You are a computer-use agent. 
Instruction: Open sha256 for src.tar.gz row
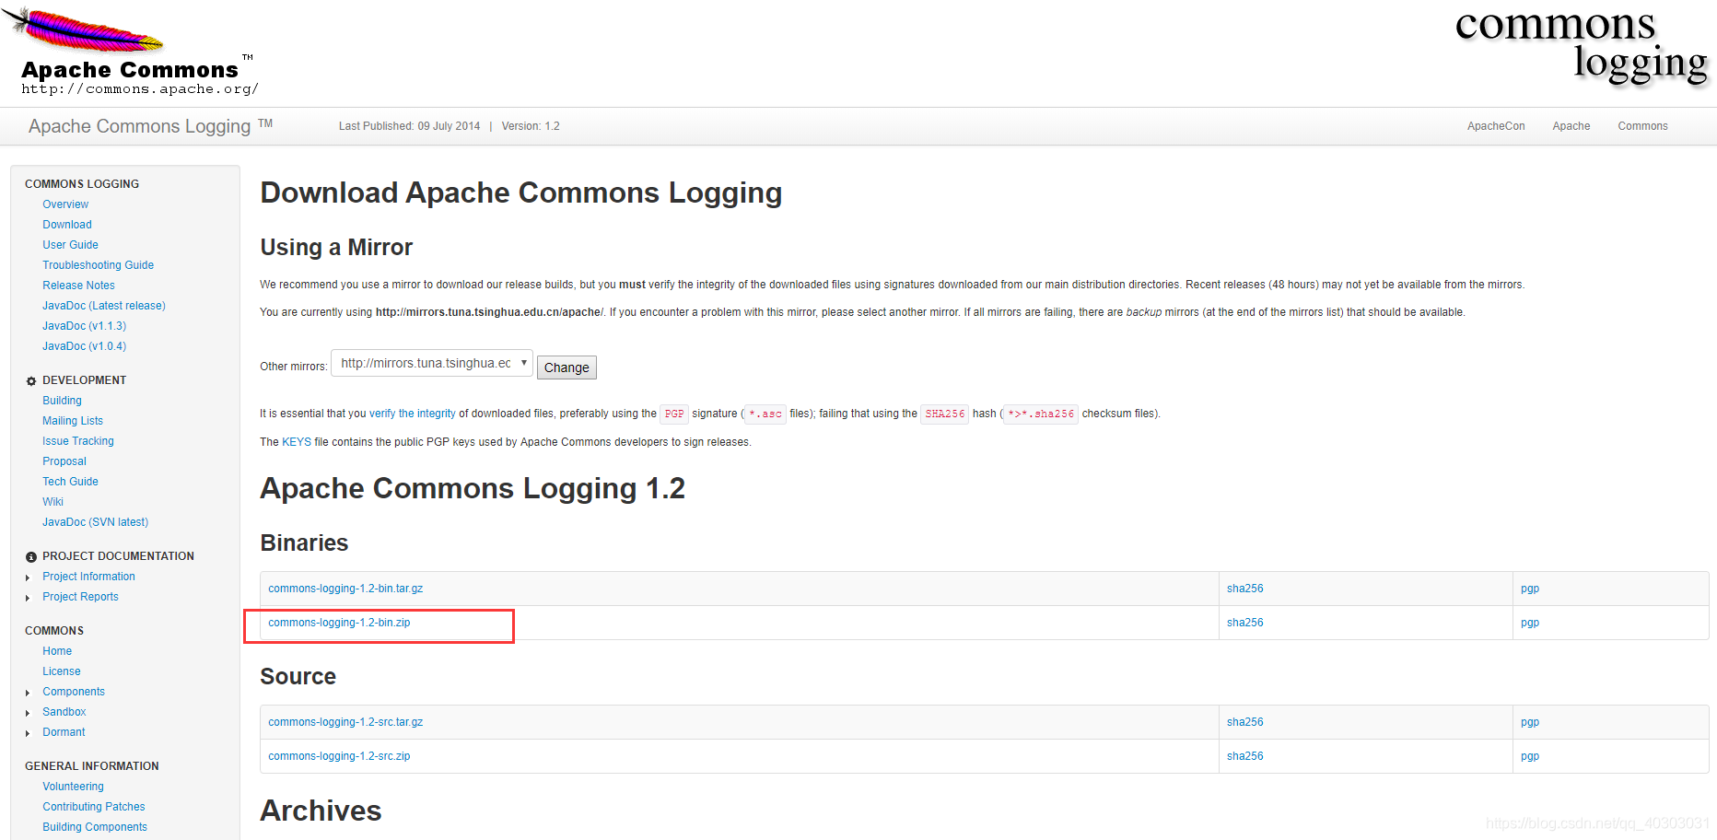coord(1244,722)
